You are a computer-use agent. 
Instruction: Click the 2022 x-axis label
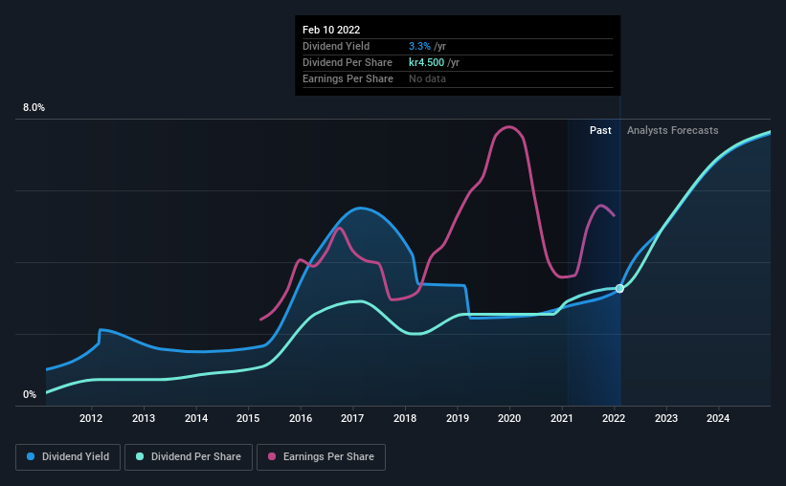(614, 418)
